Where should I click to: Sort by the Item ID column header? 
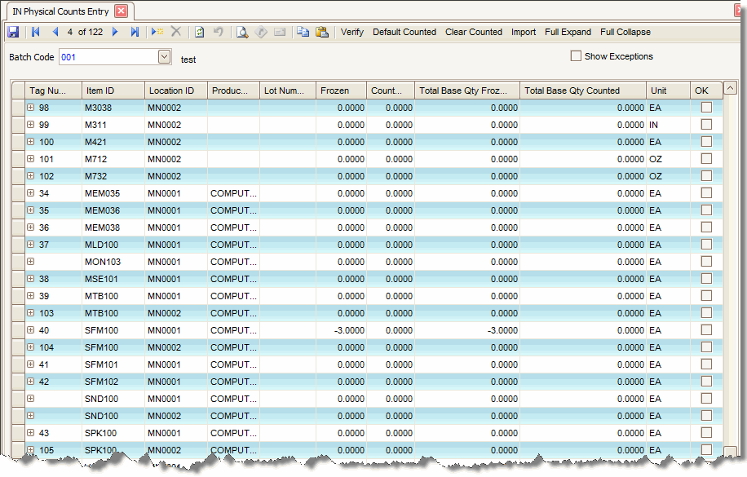tap(113, 91)
